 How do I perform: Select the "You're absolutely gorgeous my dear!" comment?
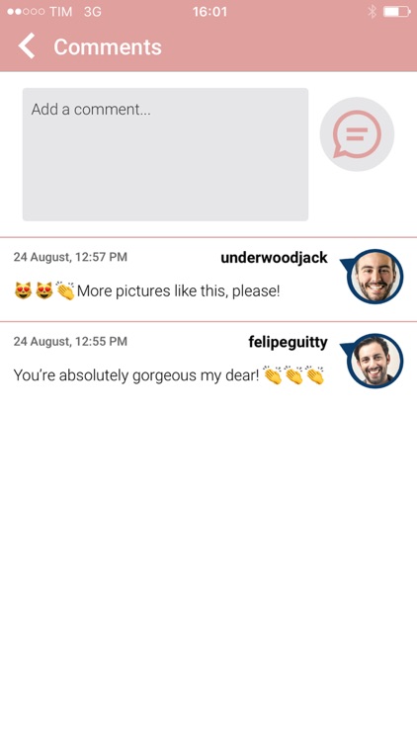pyautogui.click(x=136, y=375)
